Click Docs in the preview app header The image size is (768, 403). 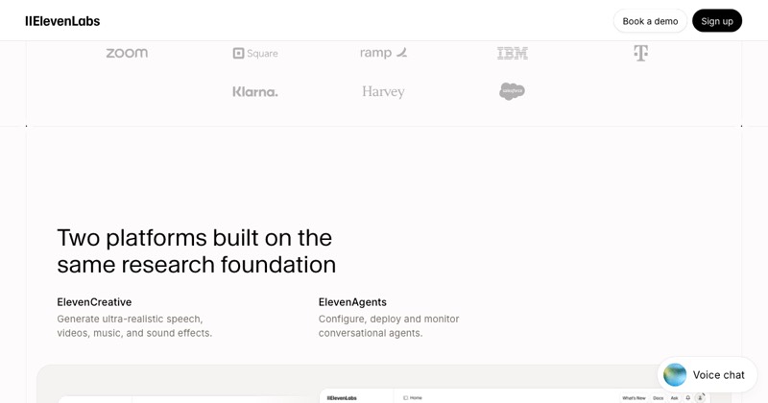pos(658,398)
